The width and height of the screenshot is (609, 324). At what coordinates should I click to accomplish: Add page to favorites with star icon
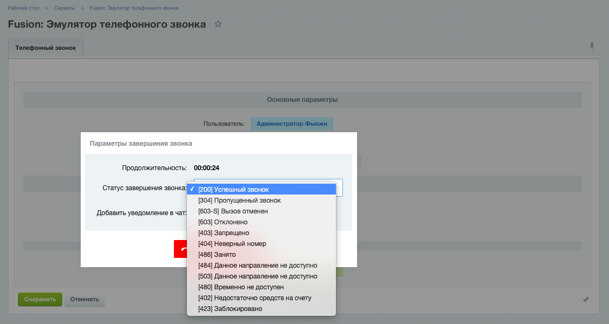218,24
